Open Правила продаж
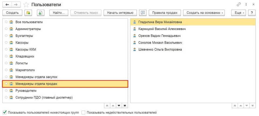The height and width of the screenshot is (116, 259). point(165,13)
